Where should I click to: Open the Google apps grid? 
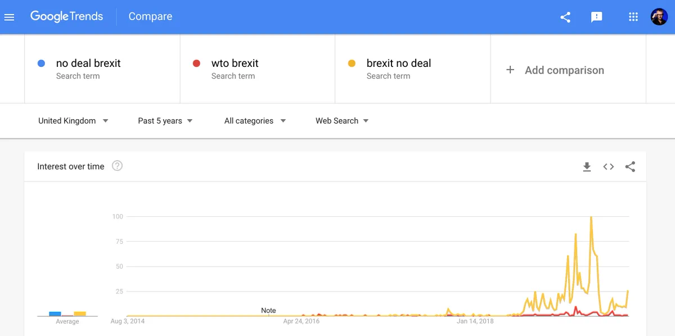(x=633, y=17)
